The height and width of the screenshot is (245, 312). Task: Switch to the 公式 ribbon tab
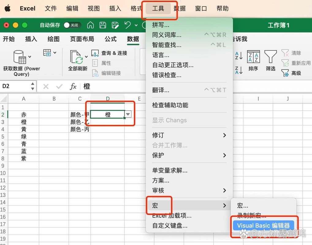pos(111,39)
